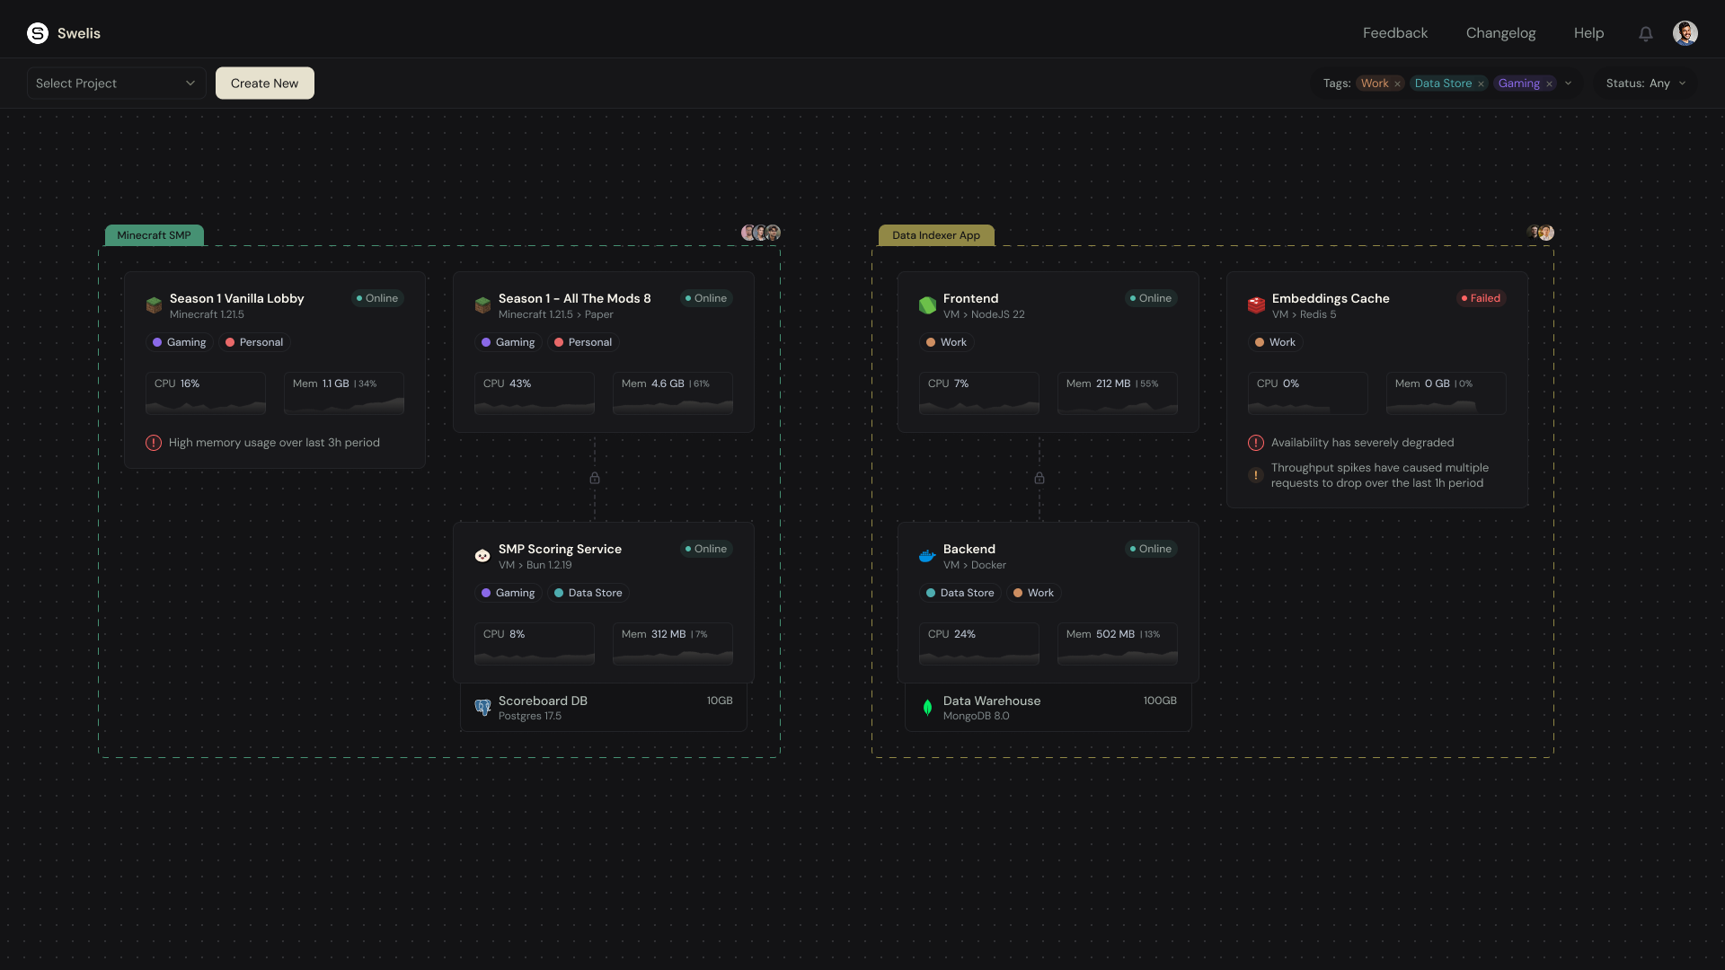The width and height of the screenshot is (1725, 970).
Task: Open the Select Project dropdown
Action: pyautogui.click(x=116, y=84)
